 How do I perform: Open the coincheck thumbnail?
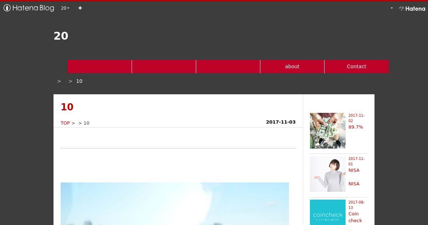pyautogui.click(x=328, y=212)
